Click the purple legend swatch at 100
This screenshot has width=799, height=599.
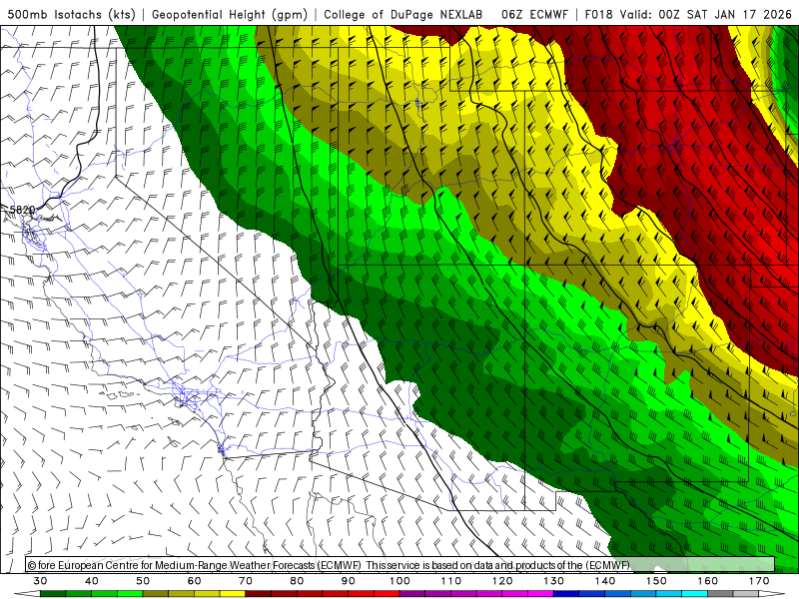coord(412,594)
